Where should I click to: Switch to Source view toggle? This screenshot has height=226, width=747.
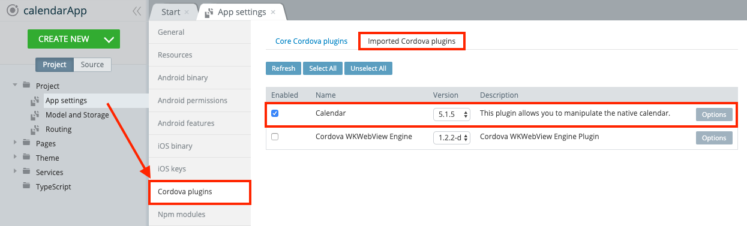(x=92, y=64)
